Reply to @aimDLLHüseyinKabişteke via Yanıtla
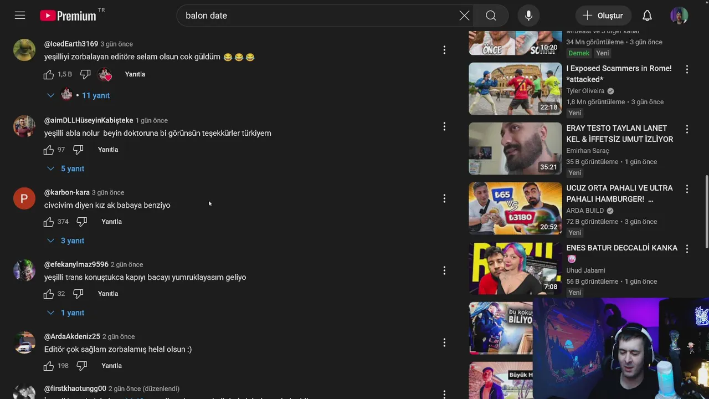The width and height of the screenshot is (709, 399). pos(108,150)
